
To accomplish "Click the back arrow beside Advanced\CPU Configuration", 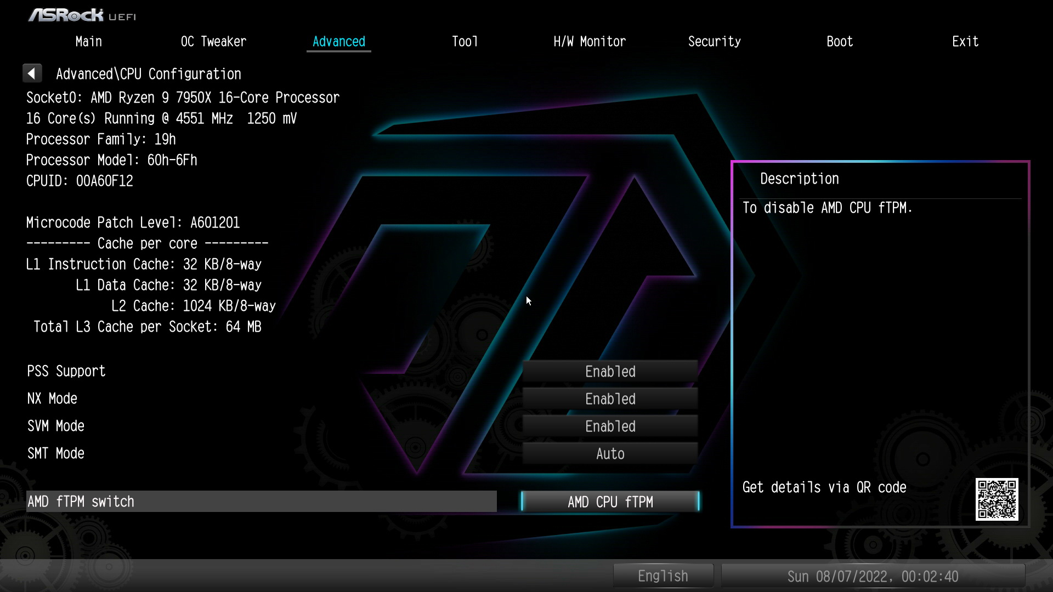I will tap(32, 73).
